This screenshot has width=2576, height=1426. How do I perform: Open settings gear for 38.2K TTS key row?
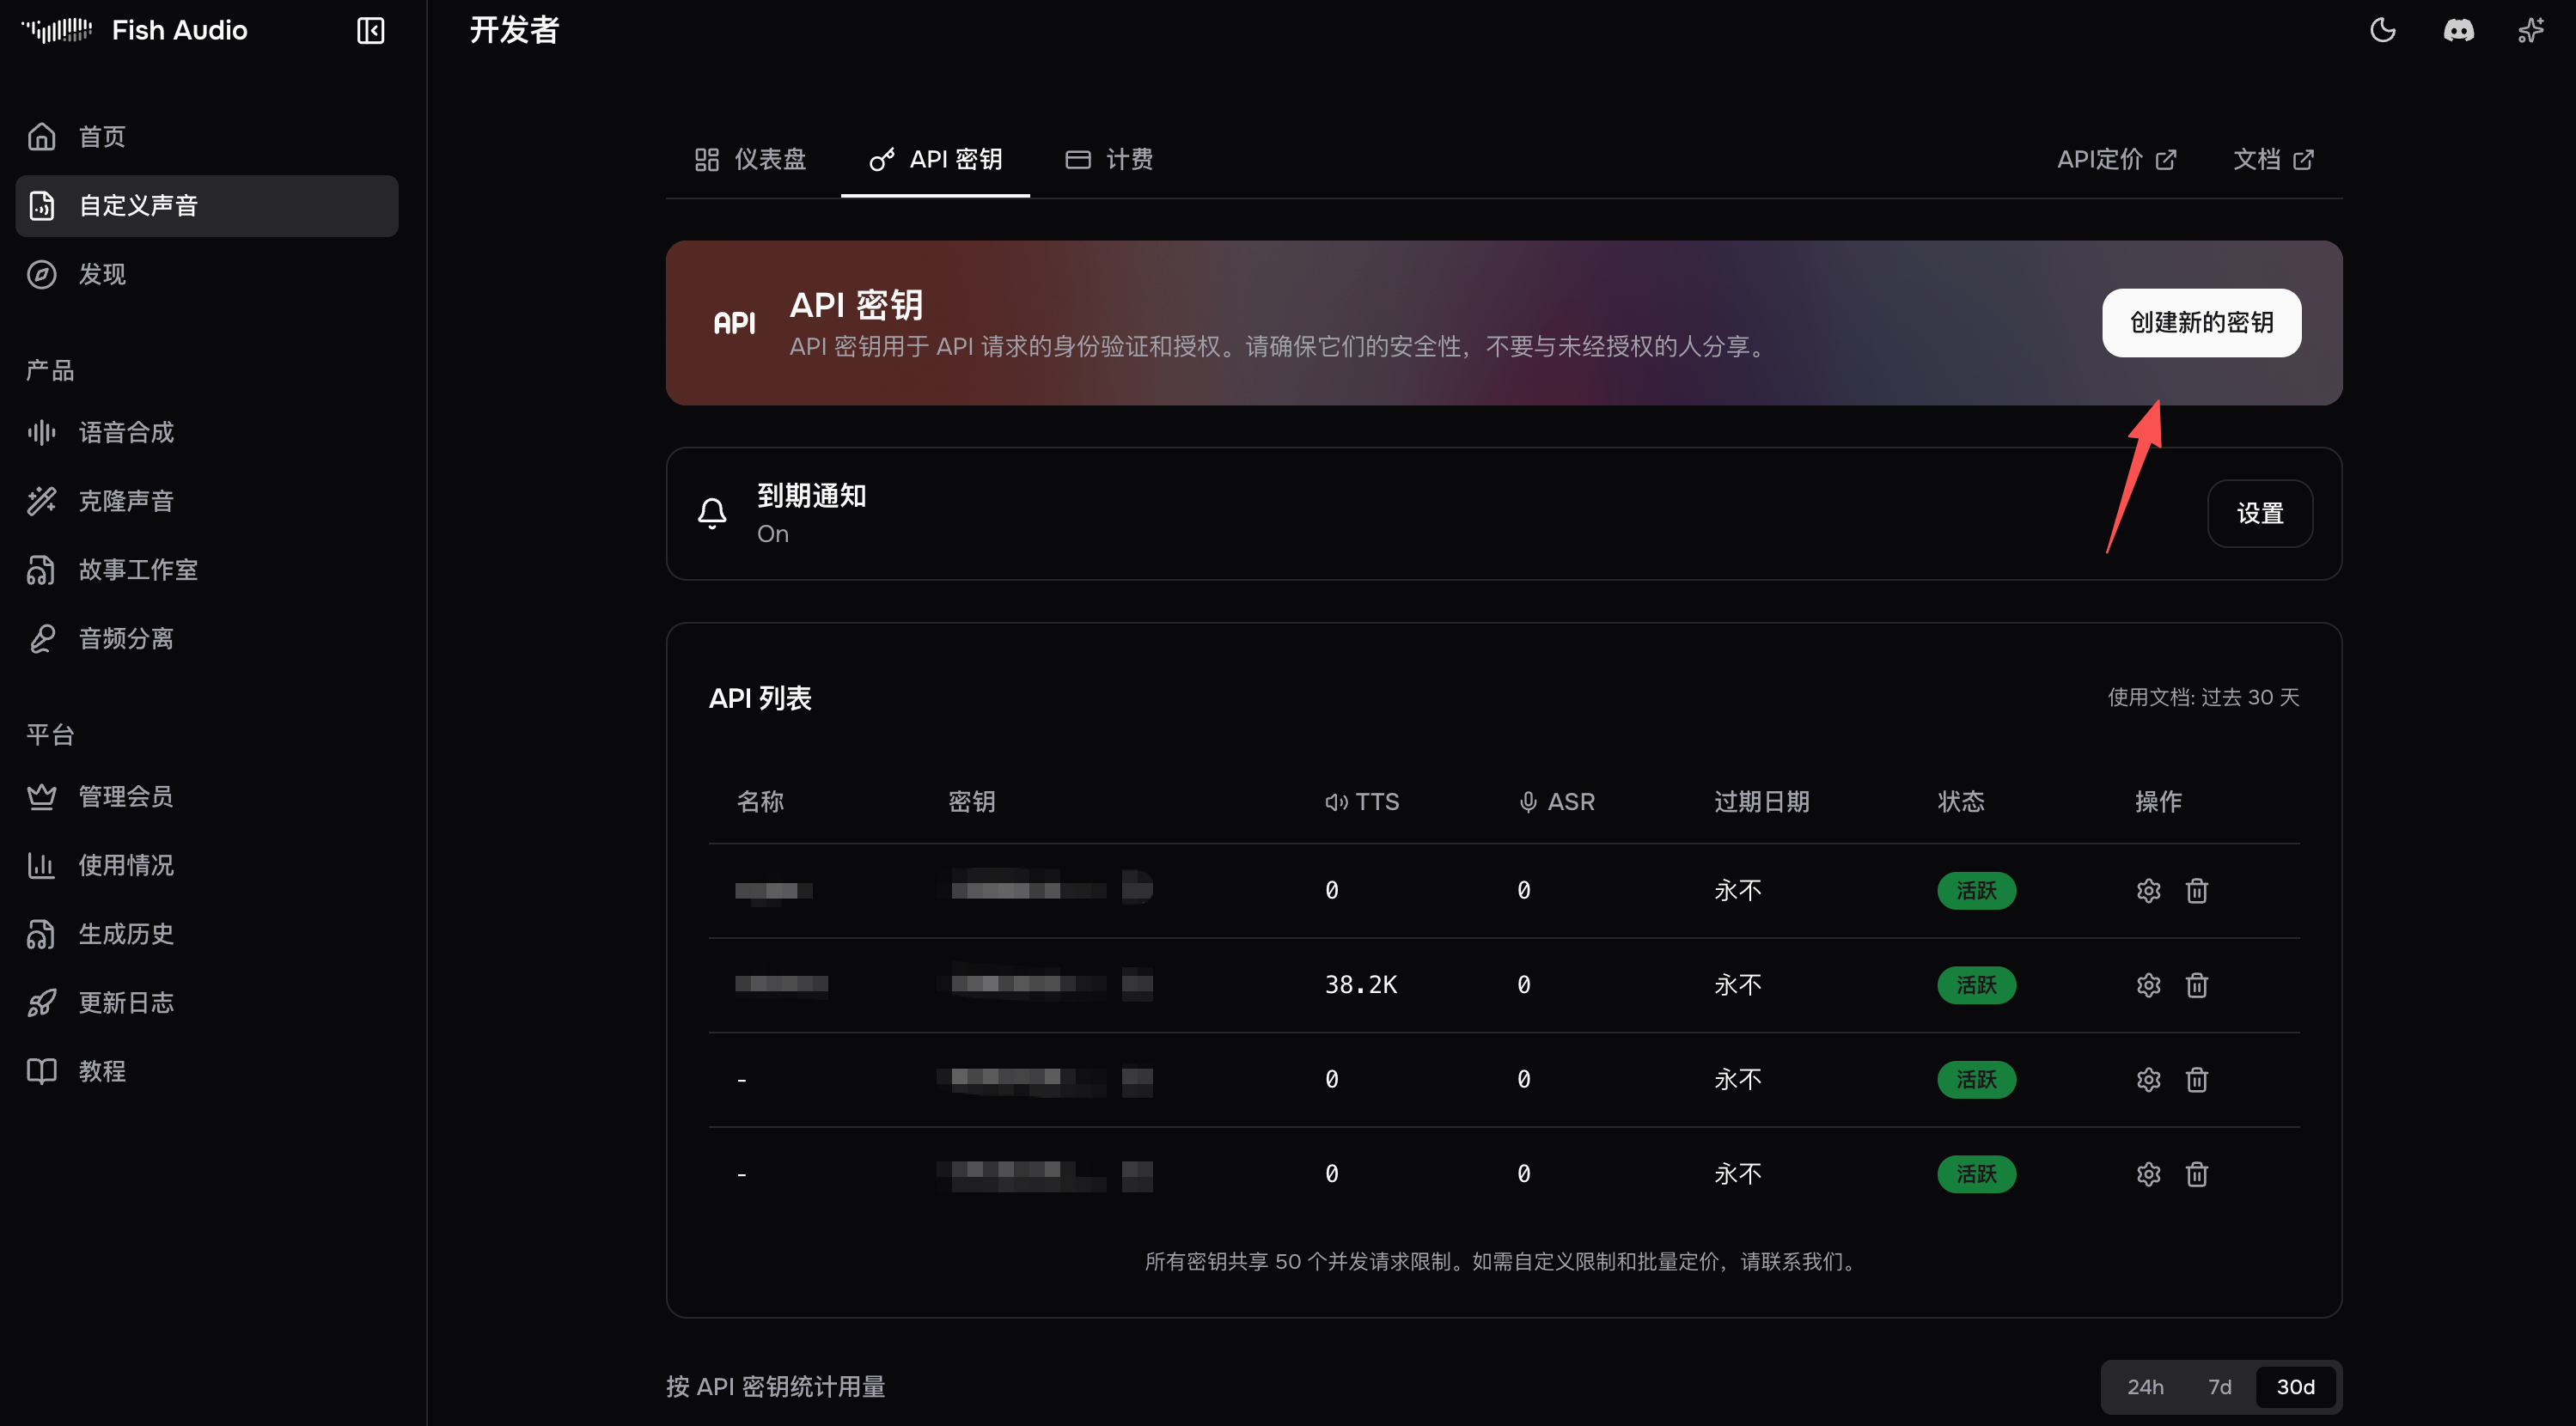(x=2148, y=986)
